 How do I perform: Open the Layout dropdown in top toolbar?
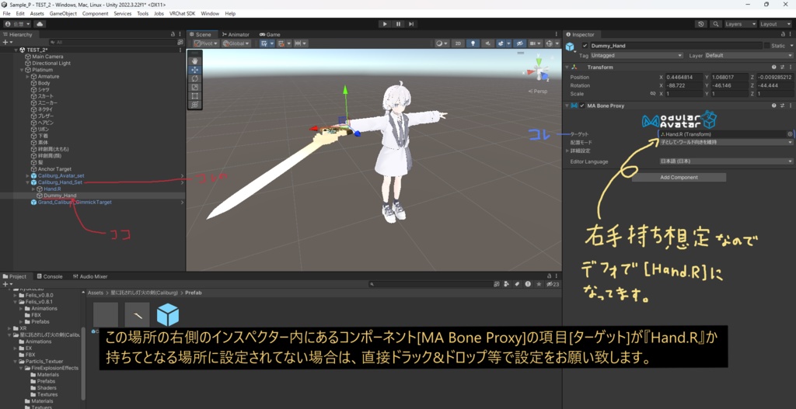776,24
